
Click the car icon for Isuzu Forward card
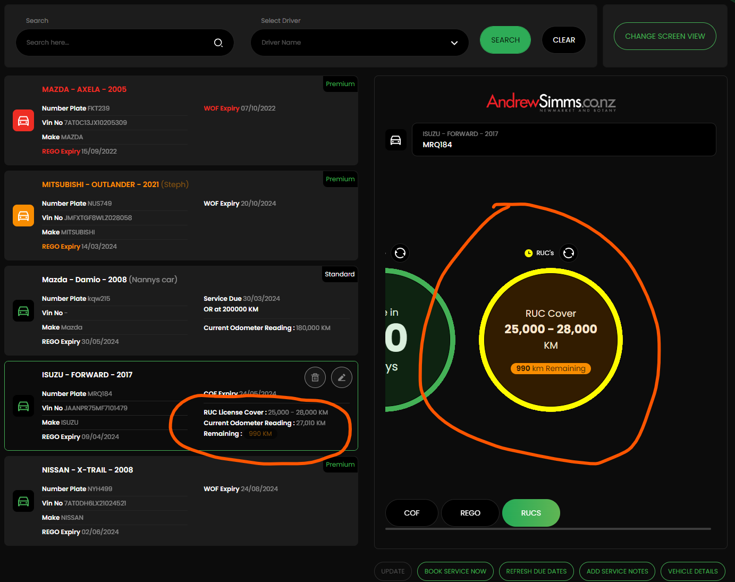pyautogui.click(x=23, y=406)
